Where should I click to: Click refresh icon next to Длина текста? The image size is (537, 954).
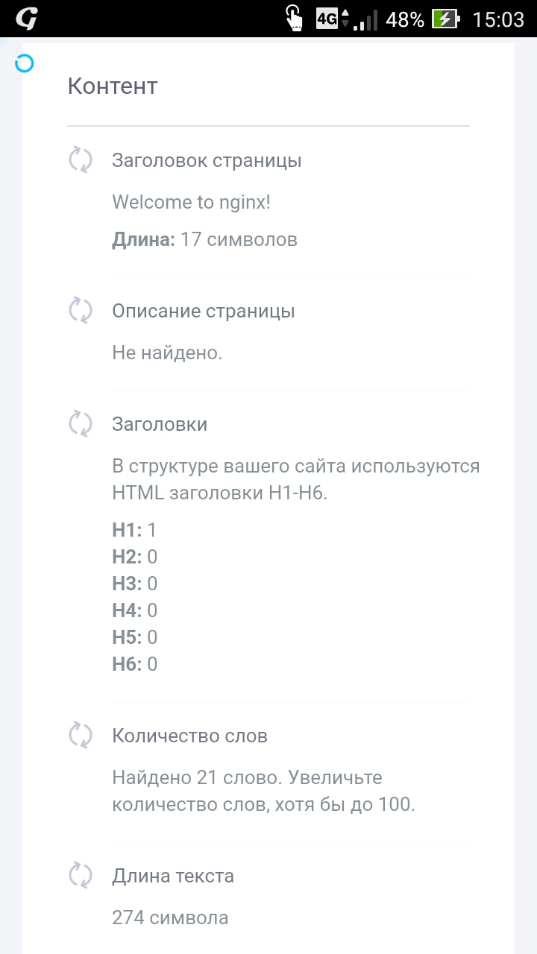(x=81, y=876)
